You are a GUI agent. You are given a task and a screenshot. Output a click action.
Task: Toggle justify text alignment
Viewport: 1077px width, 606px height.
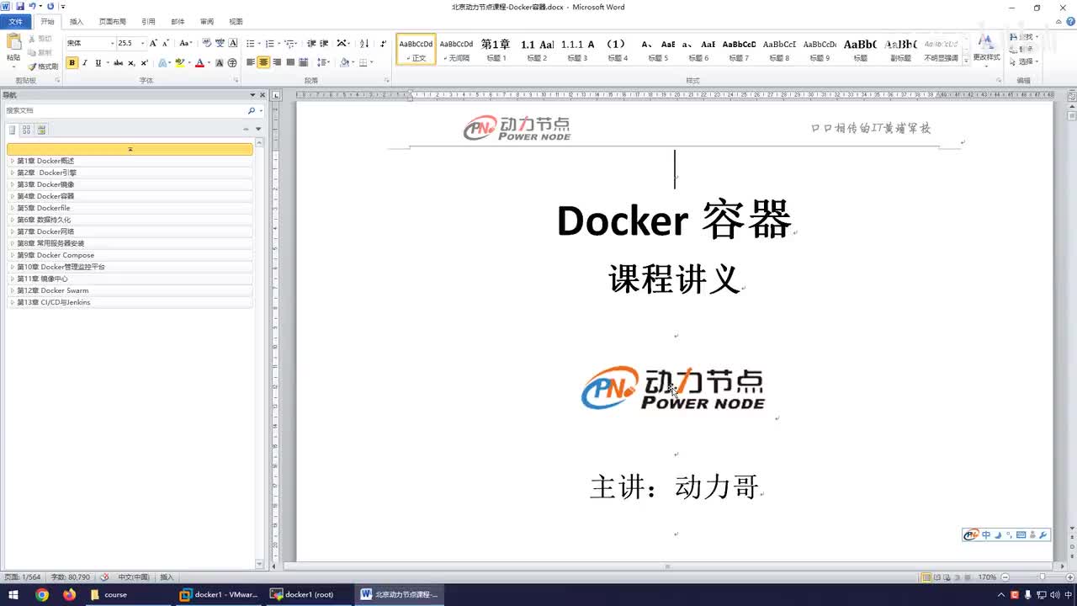(x=290, y=62)
